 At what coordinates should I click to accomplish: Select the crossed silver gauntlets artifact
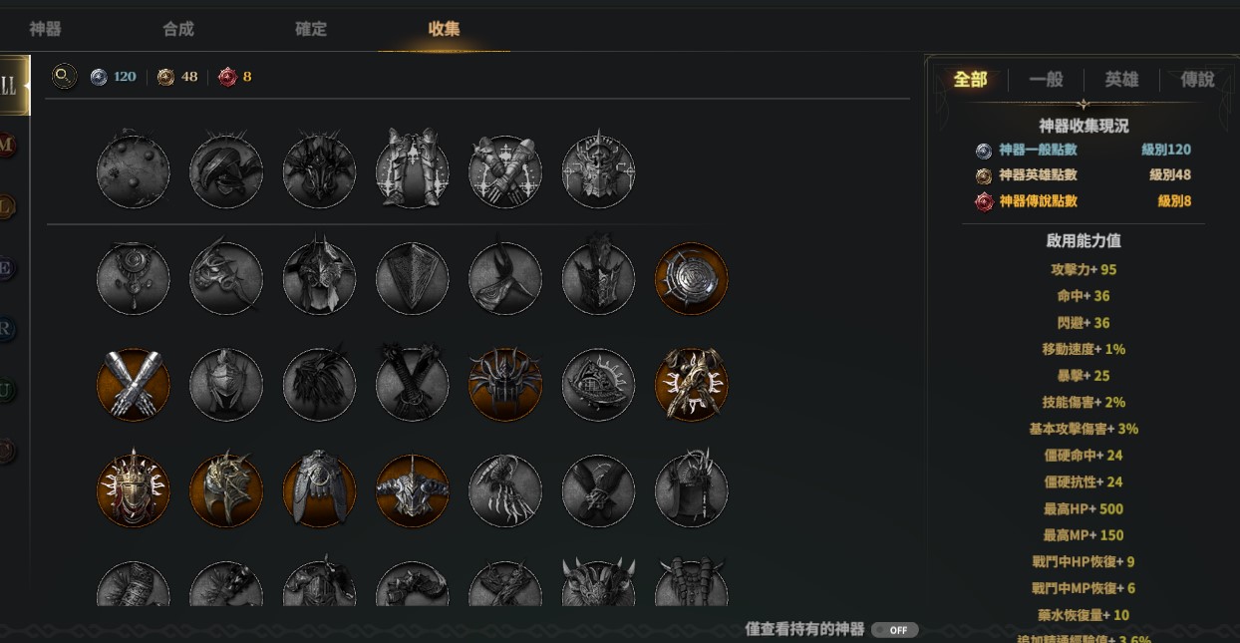[134, 385]
